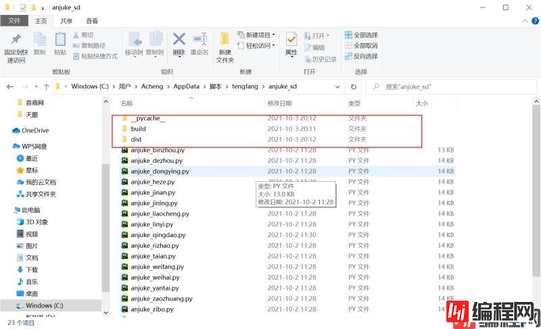Click 全部选择 to select all files
This screenshot has height=329, width=541.
coord(361,35)
